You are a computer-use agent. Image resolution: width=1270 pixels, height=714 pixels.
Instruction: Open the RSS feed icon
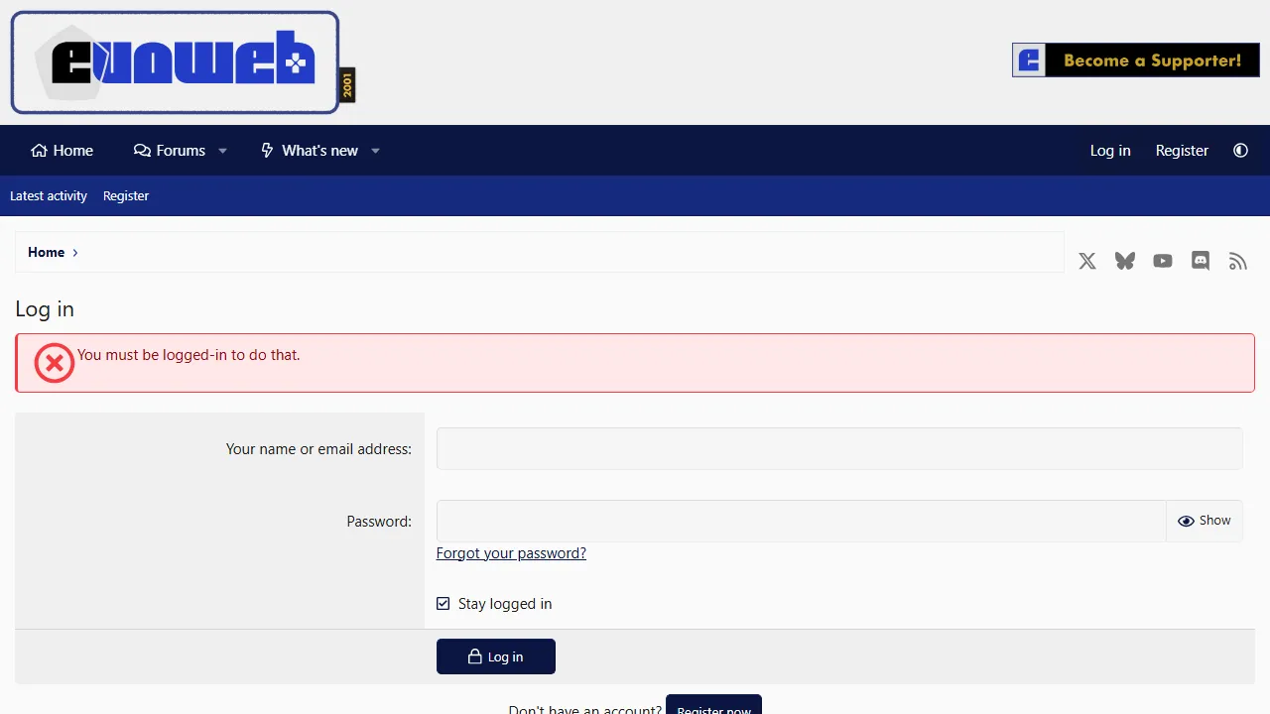(1237, 261)
